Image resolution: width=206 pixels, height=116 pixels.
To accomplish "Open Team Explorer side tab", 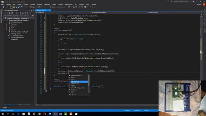I will click(204, 22).
